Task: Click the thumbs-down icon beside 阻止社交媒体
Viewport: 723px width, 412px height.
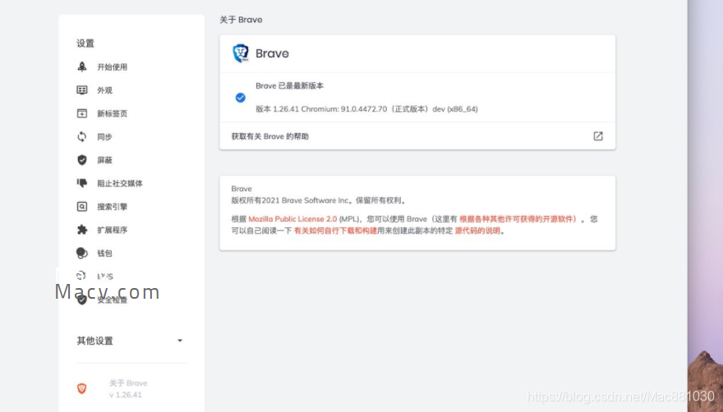Action: coord(82,183)
